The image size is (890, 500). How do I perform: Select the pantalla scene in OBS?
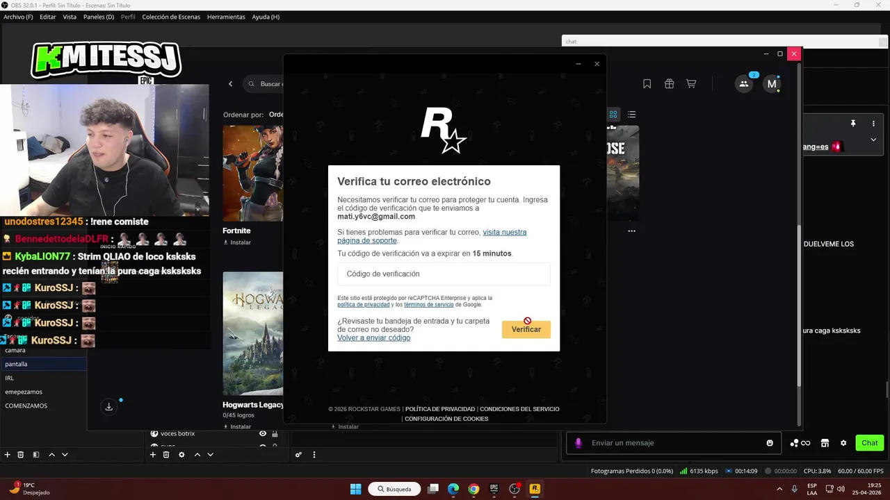(x=43, y=364)
